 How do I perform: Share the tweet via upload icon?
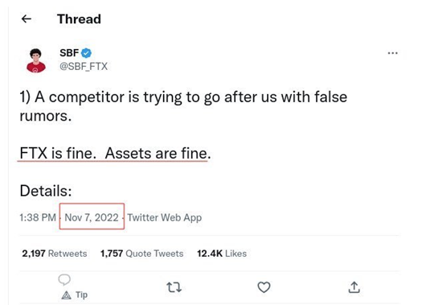coord(354,287)
